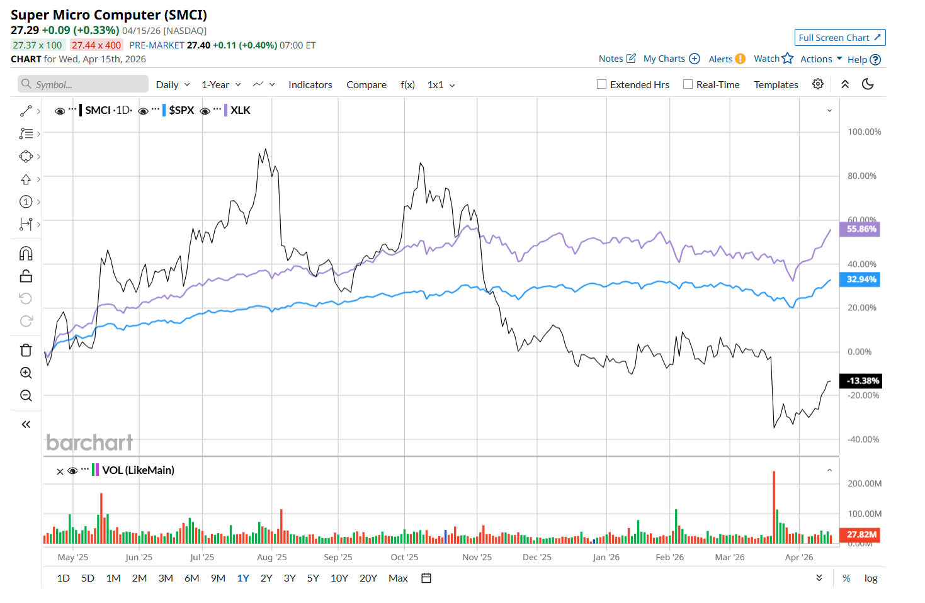The width and height of the screenshot is (925, 603).
Task: Pick the arrow marker tool
Action: coord(26,179)
